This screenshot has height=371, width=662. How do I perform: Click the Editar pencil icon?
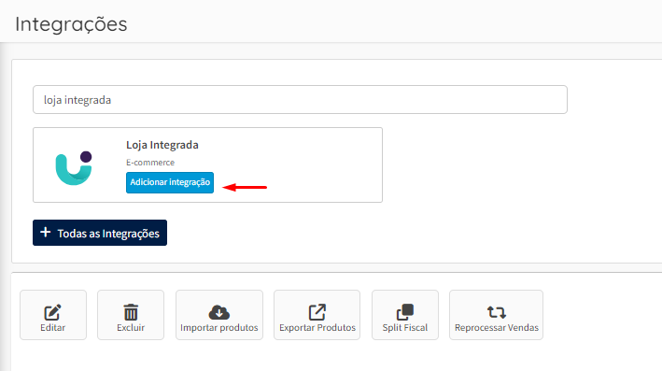(53, 312)
